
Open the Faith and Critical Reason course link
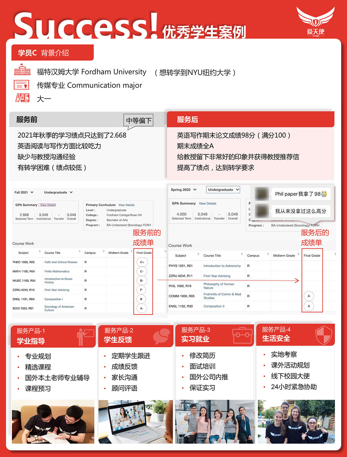(61, 262)
